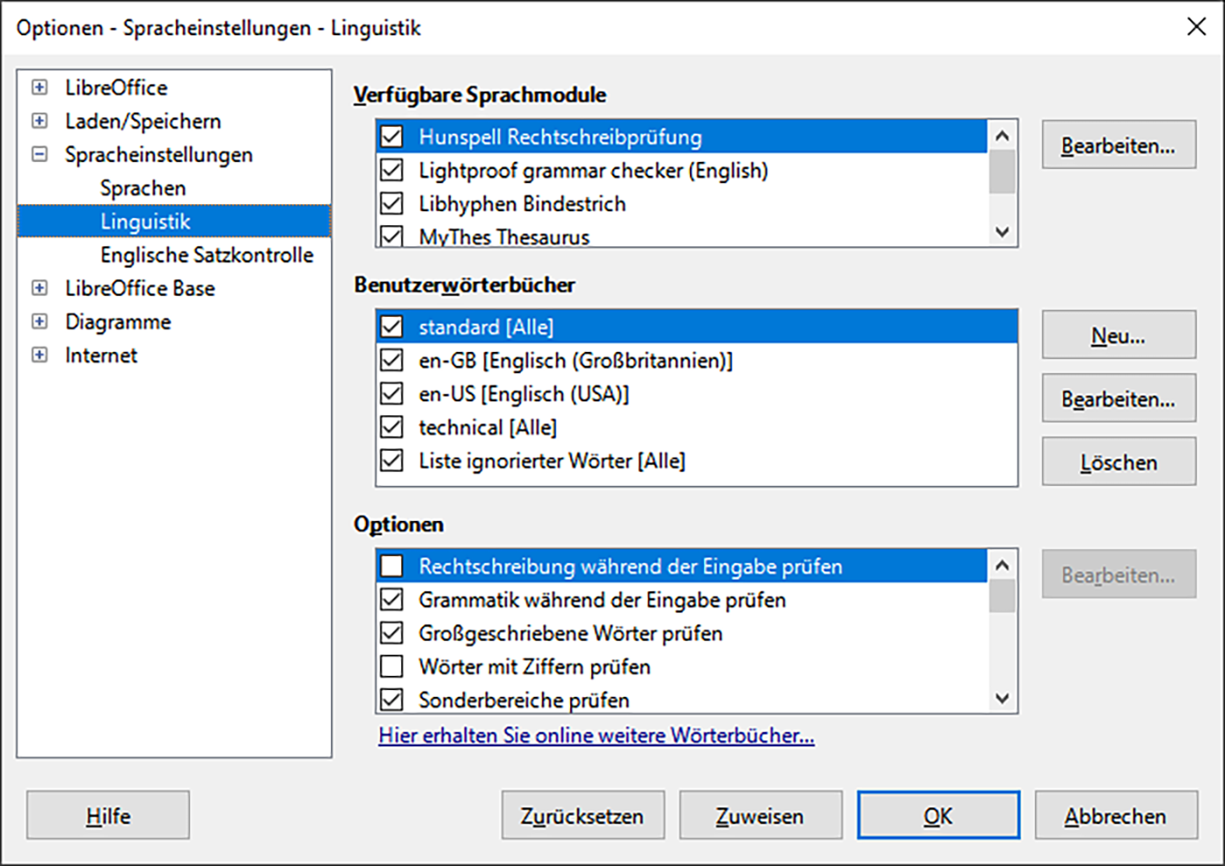This screenshot has height=866, width=1225.
Task: Disable Lightproof grammar checker module
Action: tap(392, 170)
